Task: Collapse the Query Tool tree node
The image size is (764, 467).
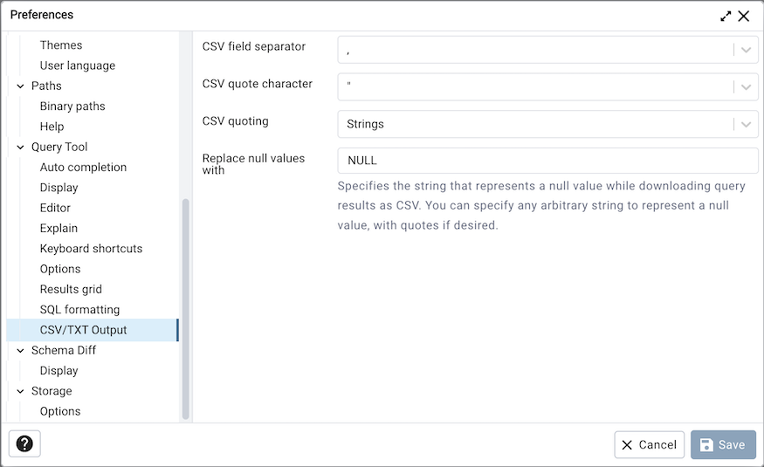Action: pos(20,148)
